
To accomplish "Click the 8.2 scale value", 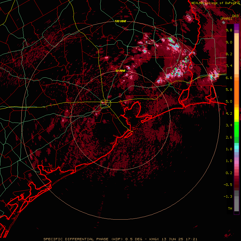I will click(229, 54).
